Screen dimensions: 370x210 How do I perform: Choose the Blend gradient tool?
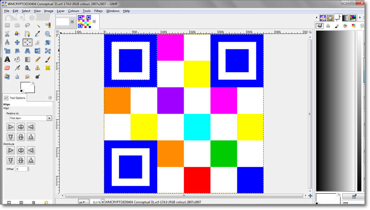(x=27, y=59)
